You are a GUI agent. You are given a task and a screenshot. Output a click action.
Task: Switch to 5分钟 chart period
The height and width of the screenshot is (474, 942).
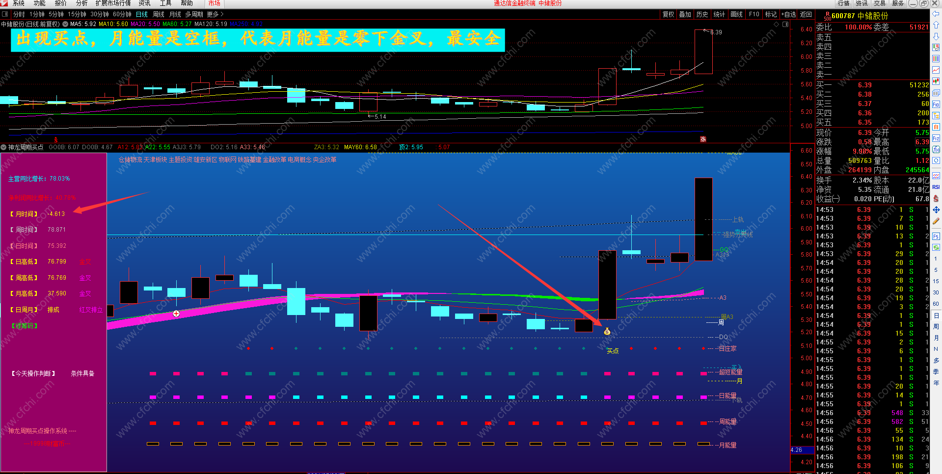pos(56,14)
